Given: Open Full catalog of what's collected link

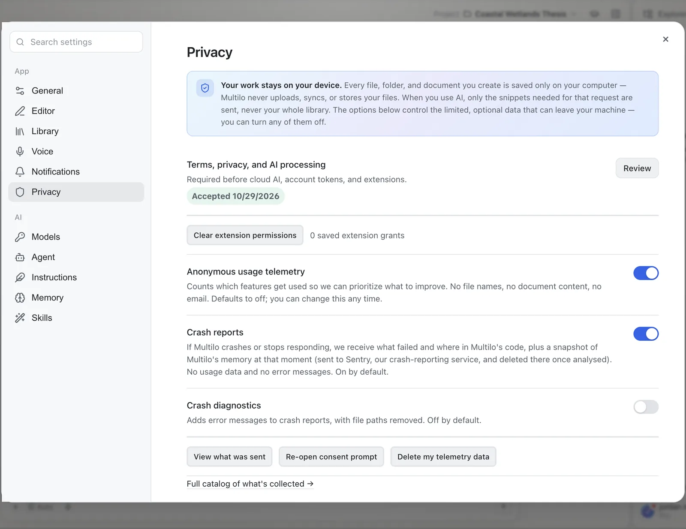Looking at the screenshot, I should tap(250, 484).
